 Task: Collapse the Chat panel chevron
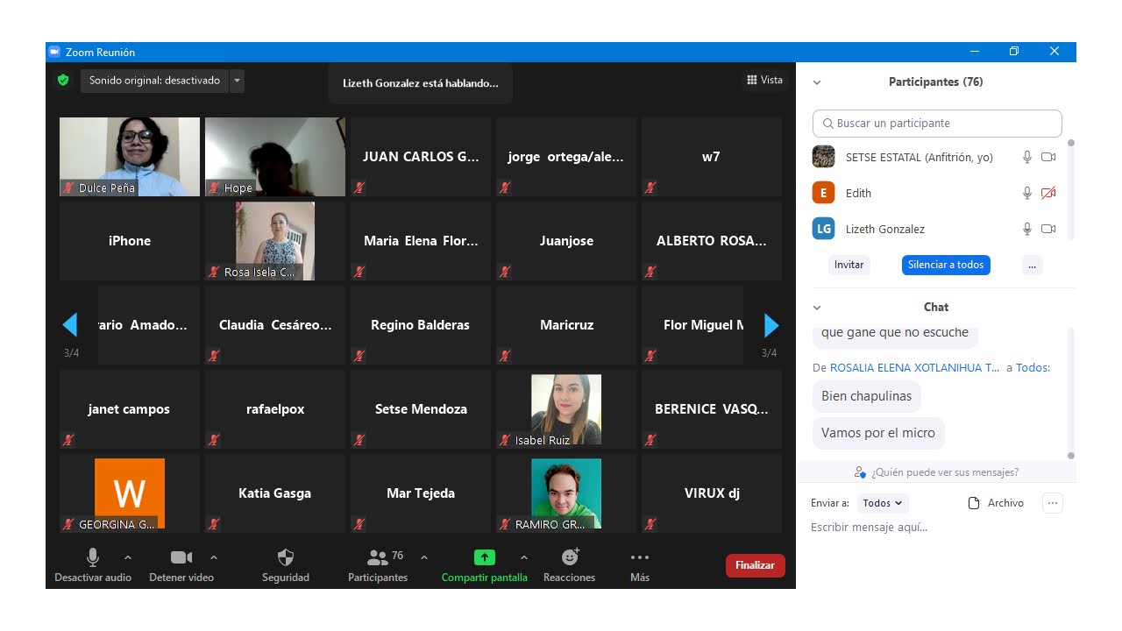[817, 308]
